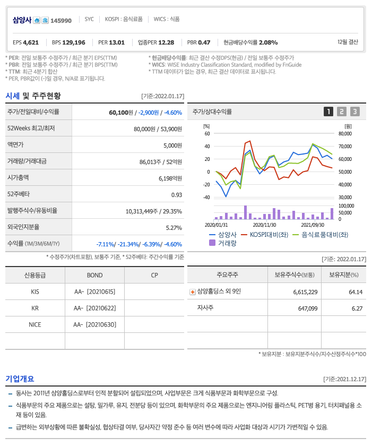This screenshot has width=372, height=446.
Task: Switch to chart tab 2
Action: tap(342, 111)
